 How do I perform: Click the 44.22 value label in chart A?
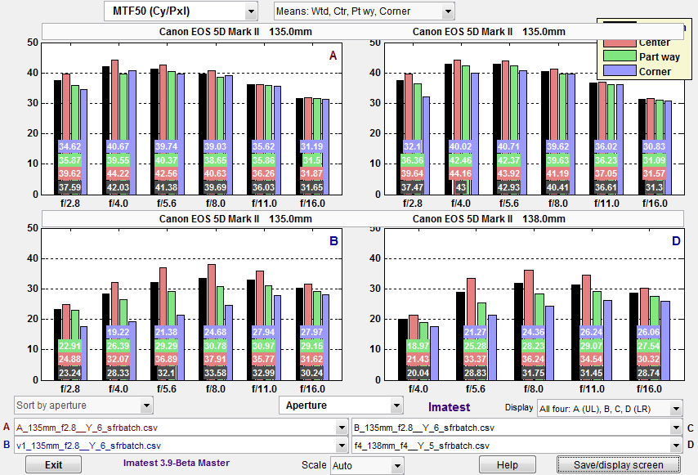pos(118,174)
